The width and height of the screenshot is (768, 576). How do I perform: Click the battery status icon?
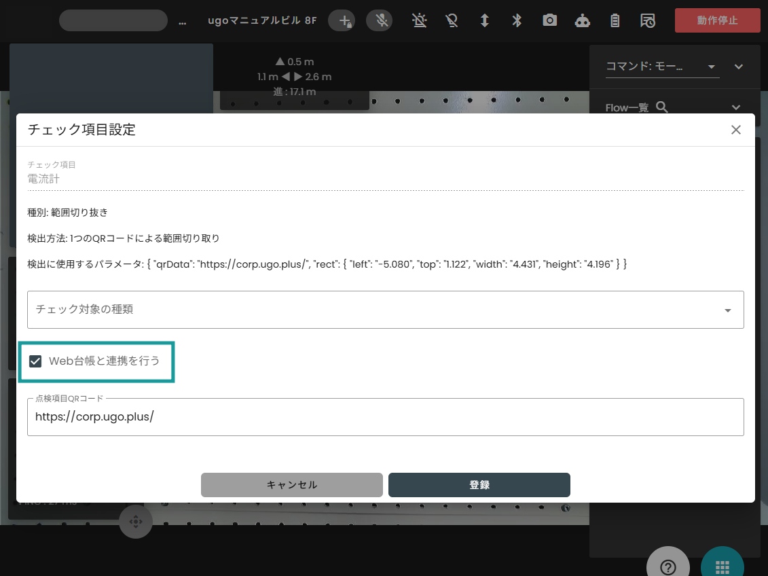click(x=615, y=20)
